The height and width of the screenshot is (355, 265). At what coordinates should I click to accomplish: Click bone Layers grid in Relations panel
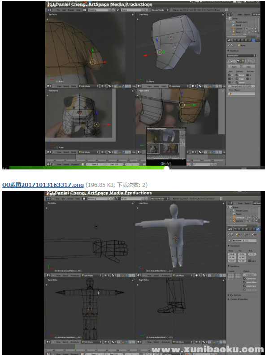click(235, 276)
